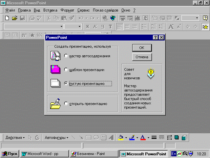Open the font size dropdown
This screenshot has width=210, height=158.
[79, 26]
